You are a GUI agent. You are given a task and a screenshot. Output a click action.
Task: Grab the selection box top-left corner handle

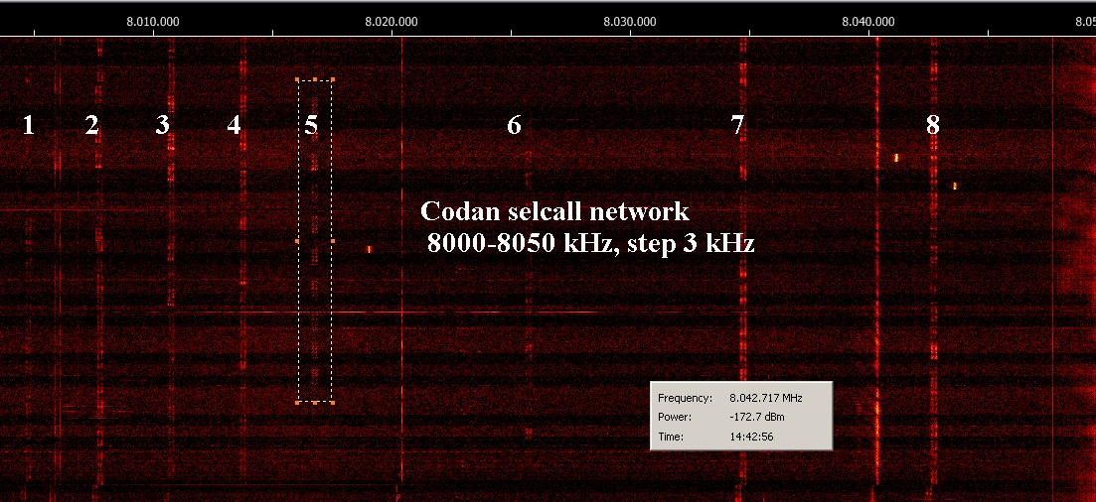(298, 79)
